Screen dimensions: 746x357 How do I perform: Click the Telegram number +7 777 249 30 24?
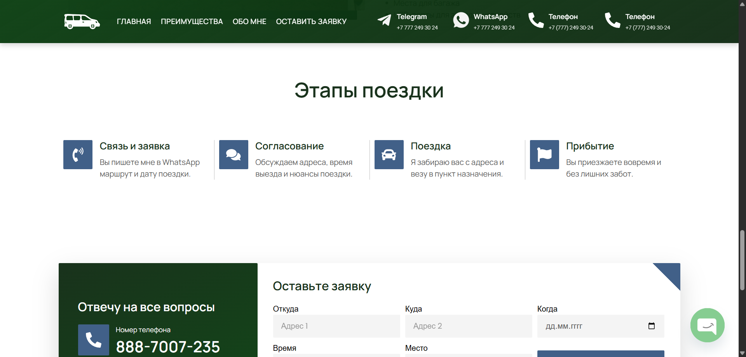click(417, 28)
